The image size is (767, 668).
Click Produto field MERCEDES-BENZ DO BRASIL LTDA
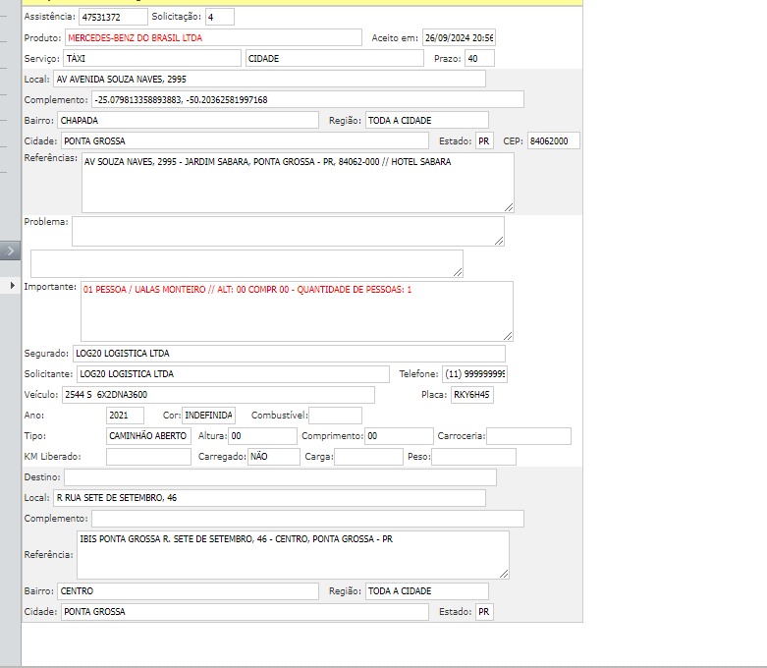(x=213, y=37)
